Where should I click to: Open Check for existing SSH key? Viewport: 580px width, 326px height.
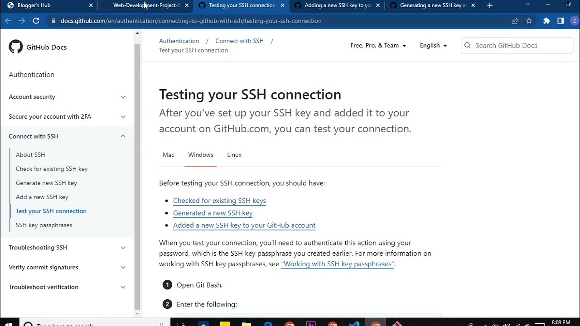pos(52,169)
